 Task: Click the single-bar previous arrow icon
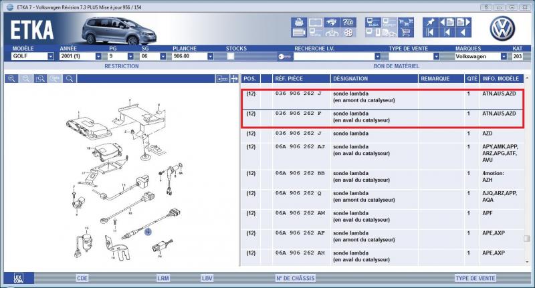click(x=447, y=33)
